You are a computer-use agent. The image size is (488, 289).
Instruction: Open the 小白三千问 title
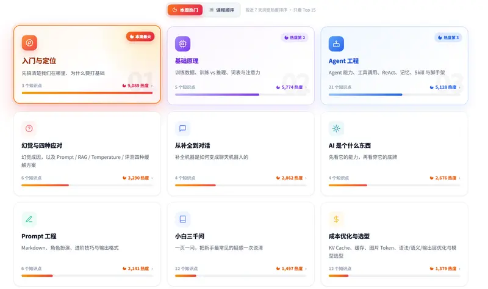pos(190,236)
